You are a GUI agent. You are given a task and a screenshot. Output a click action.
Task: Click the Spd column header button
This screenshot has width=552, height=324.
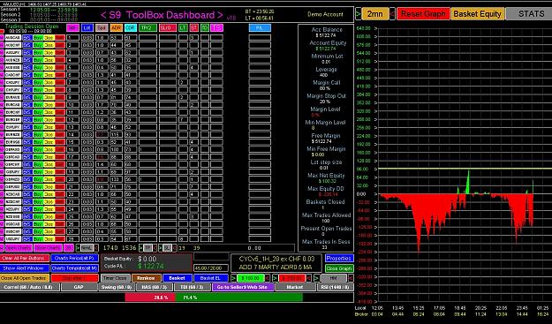point(102,27)
